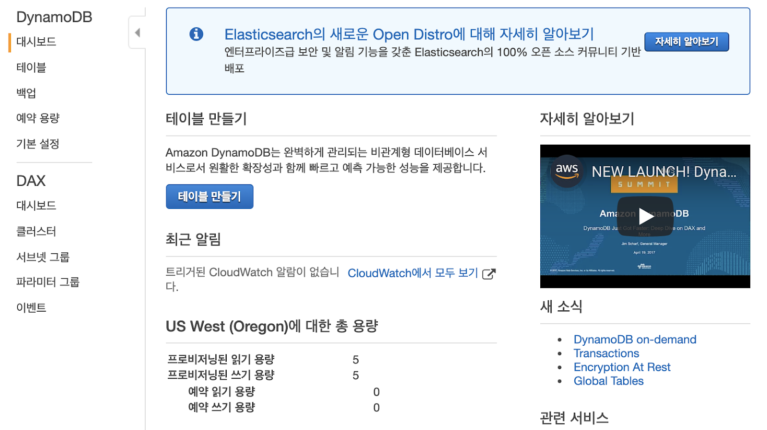This screenshot has width=767, height=430.
Task: Open 서브넷 그룹 in DAX section
Action: pyautogui.click(x=43, y=257)
